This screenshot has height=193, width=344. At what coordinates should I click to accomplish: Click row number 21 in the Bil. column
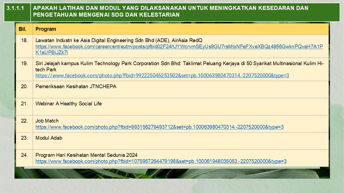tap(24, 104)
